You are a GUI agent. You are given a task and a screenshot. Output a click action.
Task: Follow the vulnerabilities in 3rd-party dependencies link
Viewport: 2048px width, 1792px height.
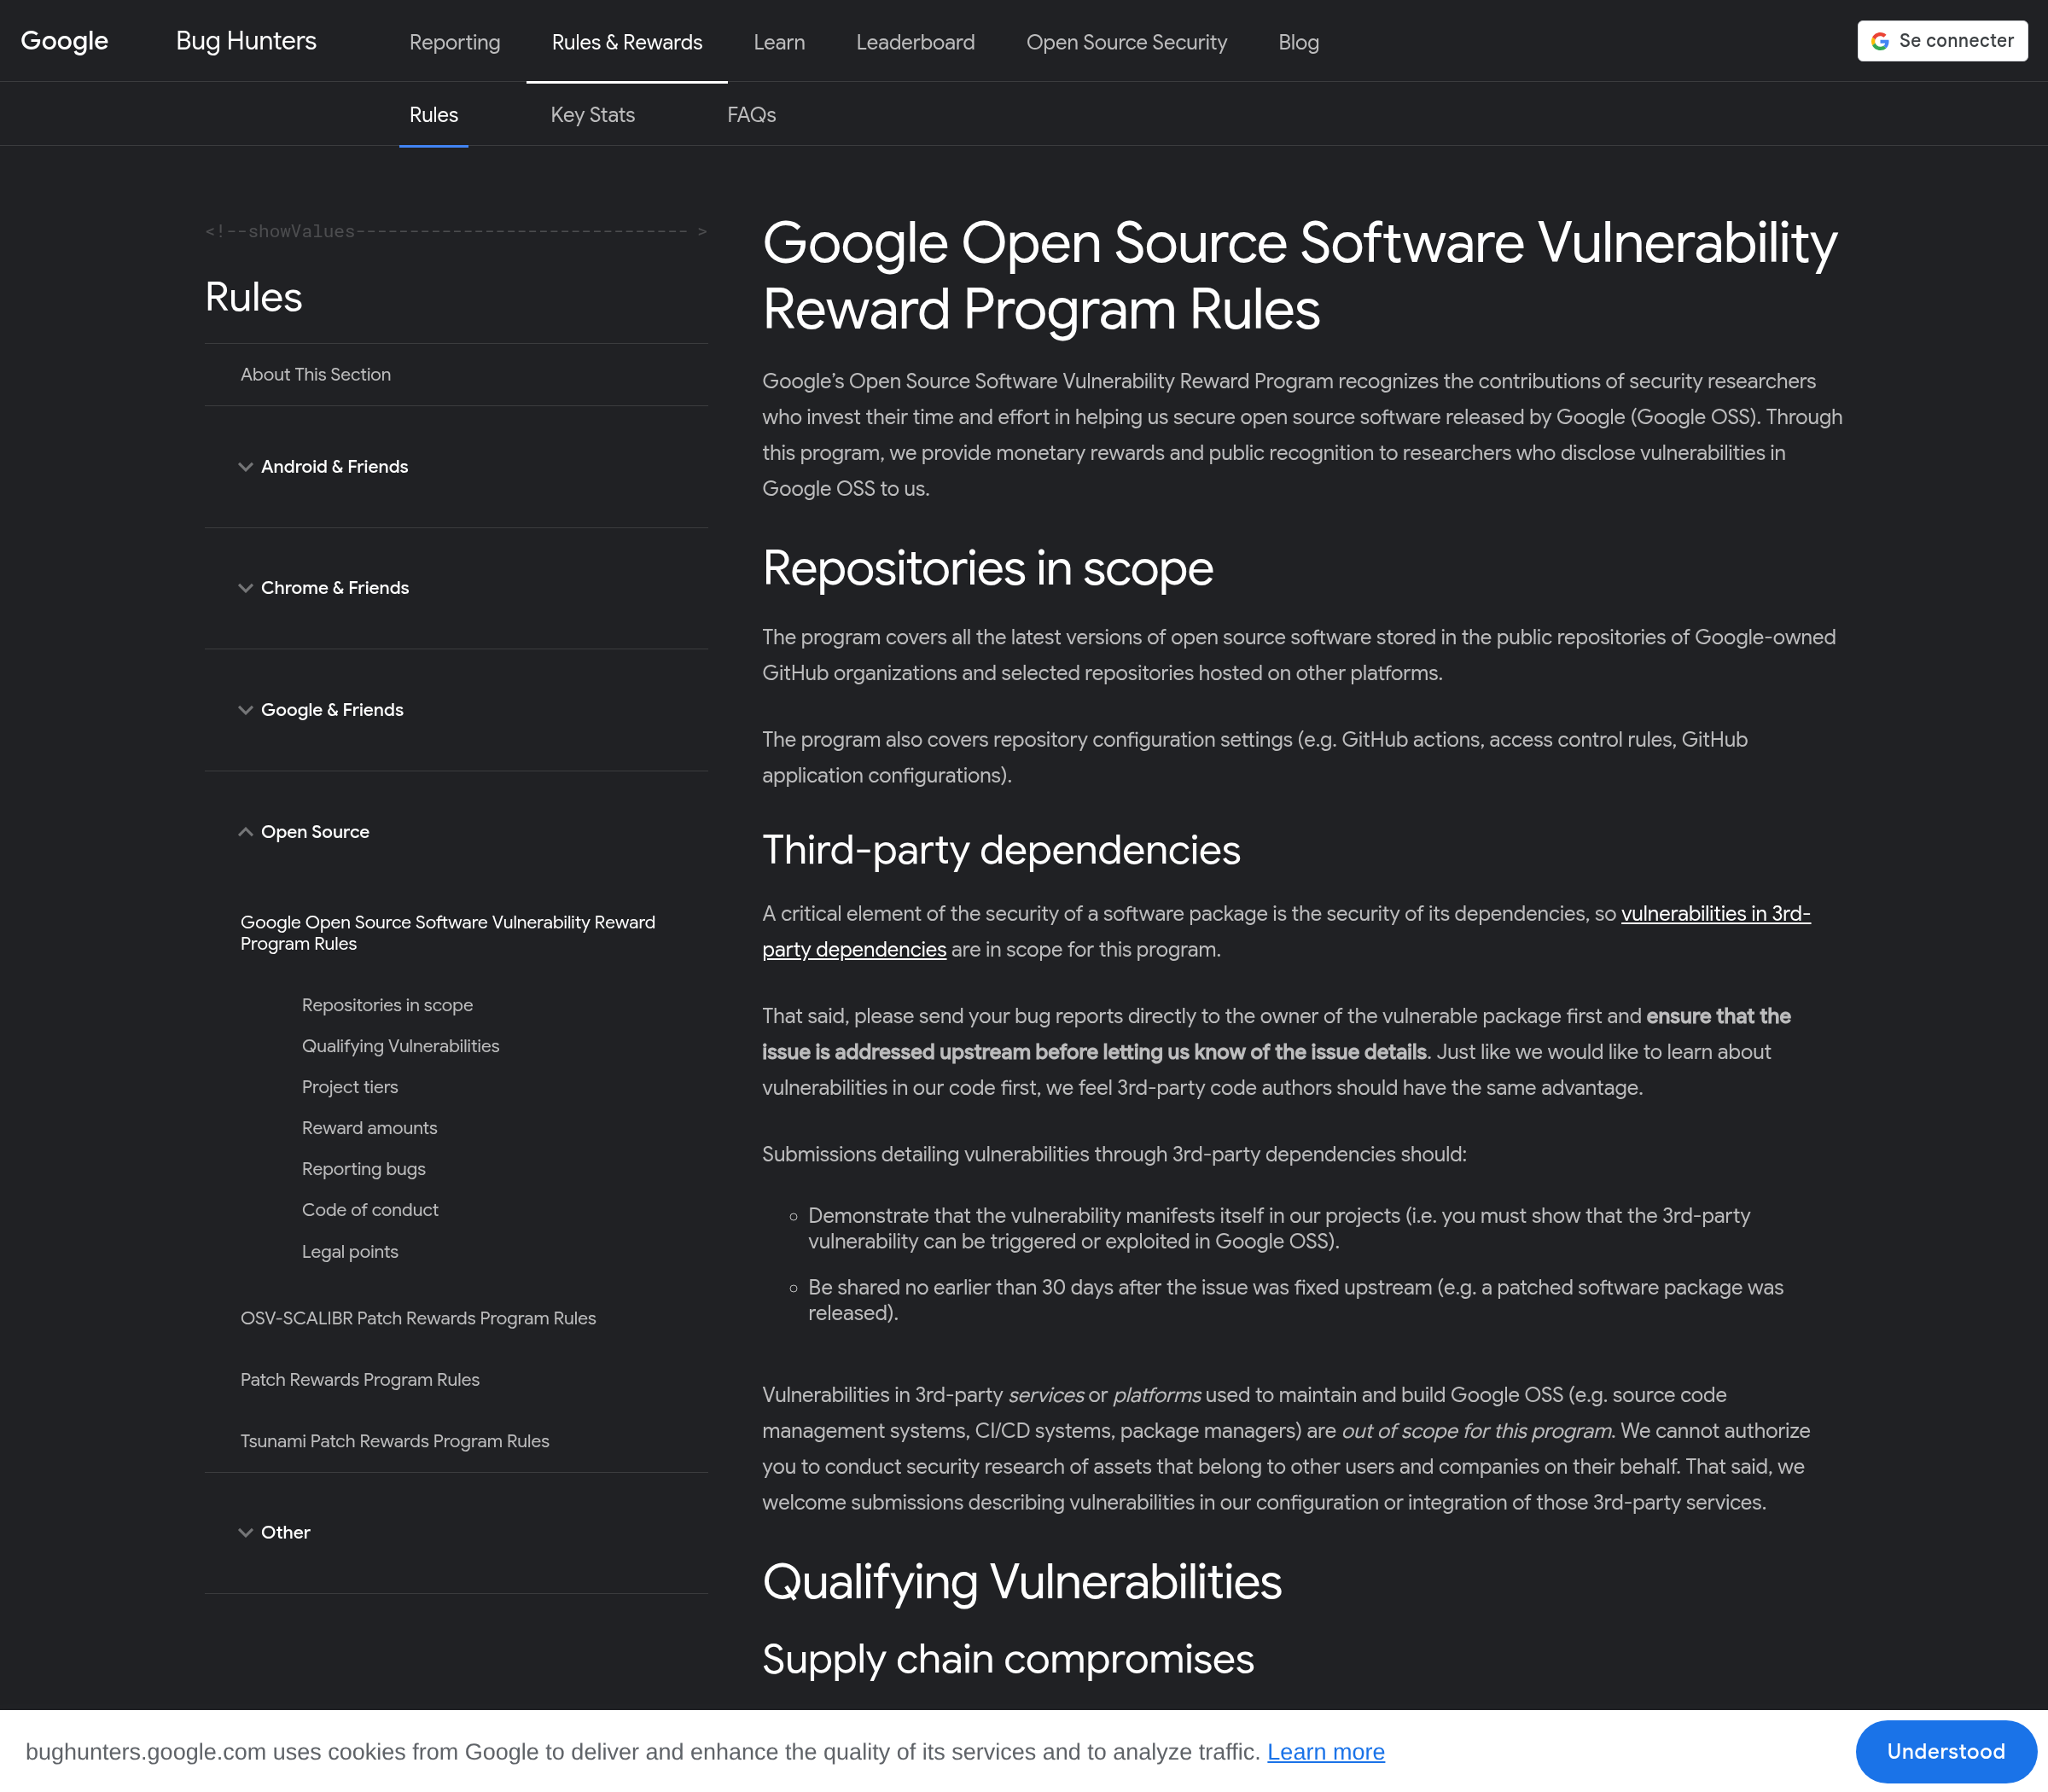1715,914
